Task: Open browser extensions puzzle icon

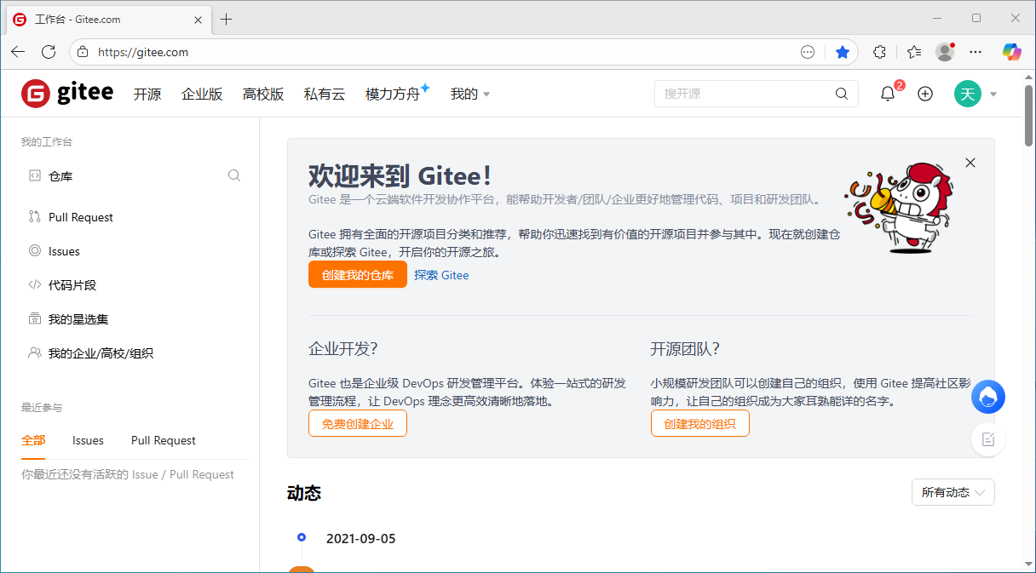Action: click(880, 52)
